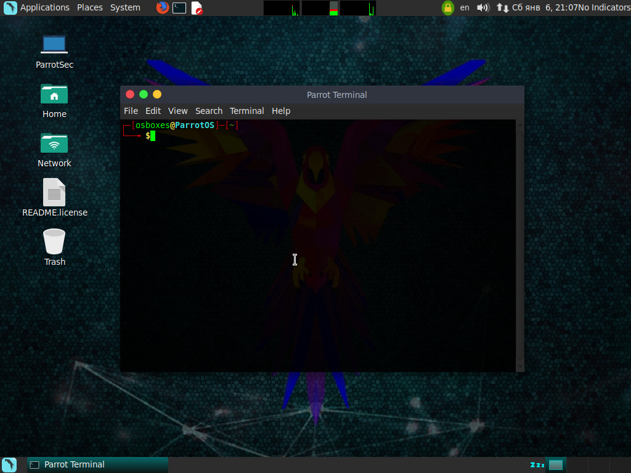Click the Zzz power manager icon
This screenshot has height=473, width=631.
(x=537, y=465)
